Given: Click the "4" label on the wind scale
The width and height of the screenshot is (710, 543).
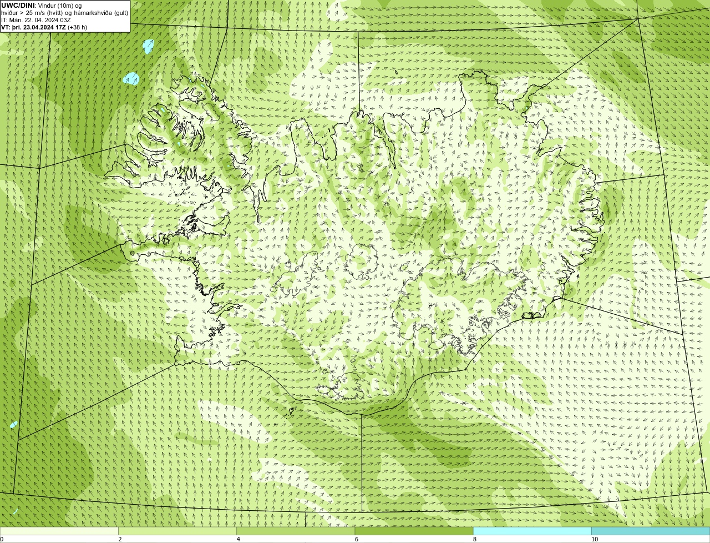Looking at the screenshot, I should (x=238, y=539).
